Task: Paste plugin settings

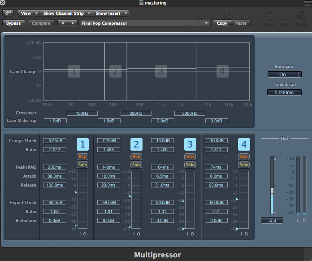Action: coord(241,23)
